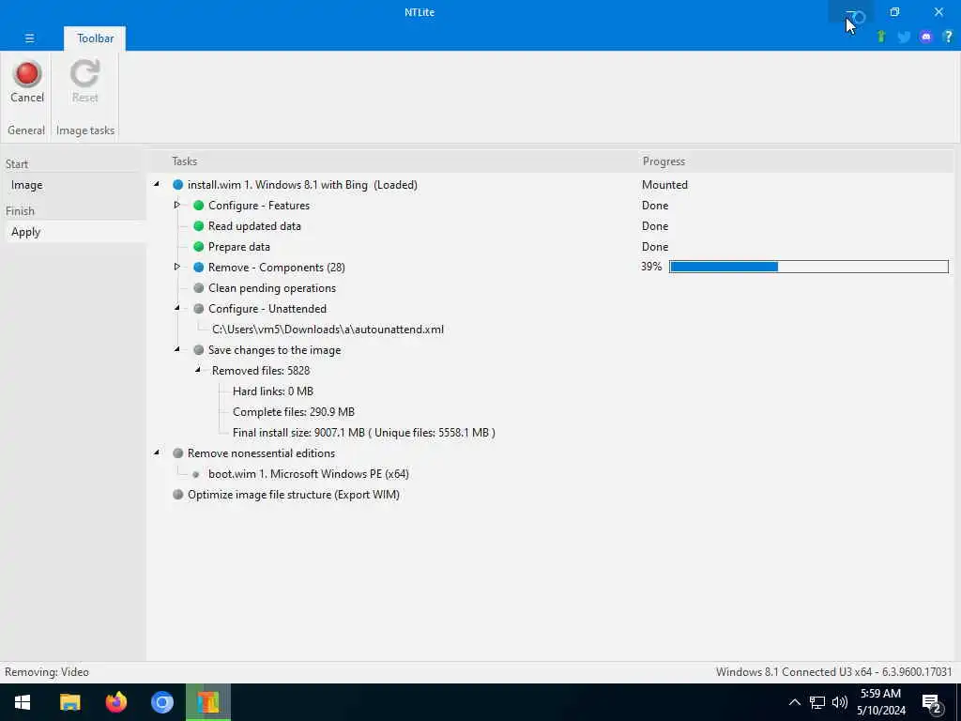The height and width of the screenshot is (721, 961).
Task: Launch Firefox from the taskbar
Action: click(115, 702)
